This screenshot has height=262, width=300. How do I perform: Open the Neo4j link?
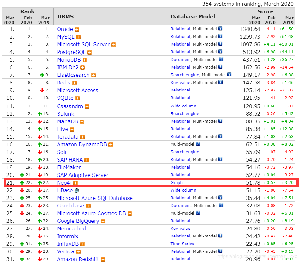64,183
